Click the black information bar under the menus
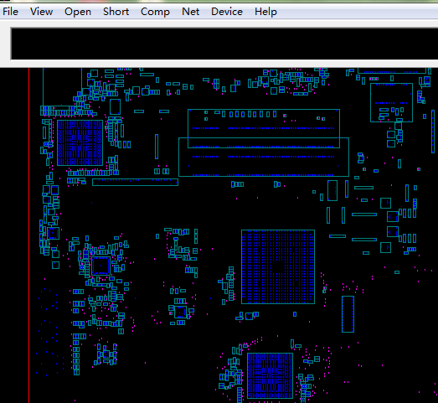The height and width of the screenshot is (403, 438). pos(224,44)
